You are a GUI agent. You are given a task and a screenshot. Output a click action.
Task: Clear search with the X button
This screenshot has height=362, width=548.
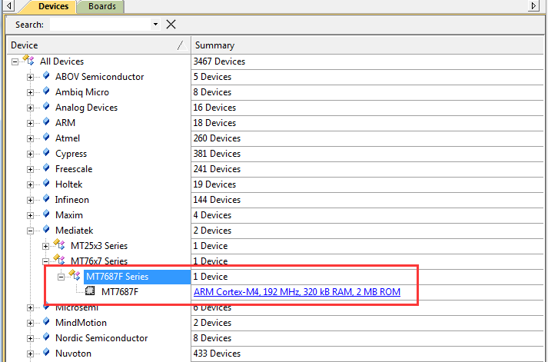click(171, 25)
